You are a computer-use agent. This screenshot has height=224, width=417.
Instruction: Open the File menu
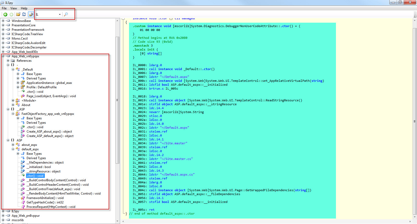pyautogui.click(x=4, y=8)
